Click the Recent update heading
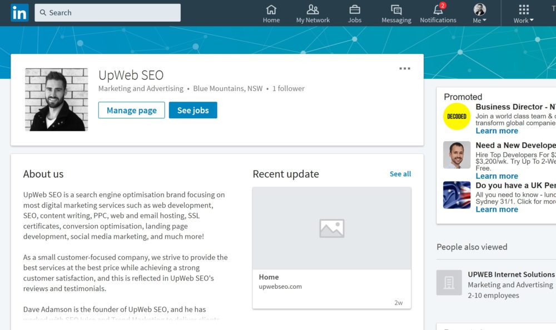This screenshot has width=556, height=330. (286, 174)
